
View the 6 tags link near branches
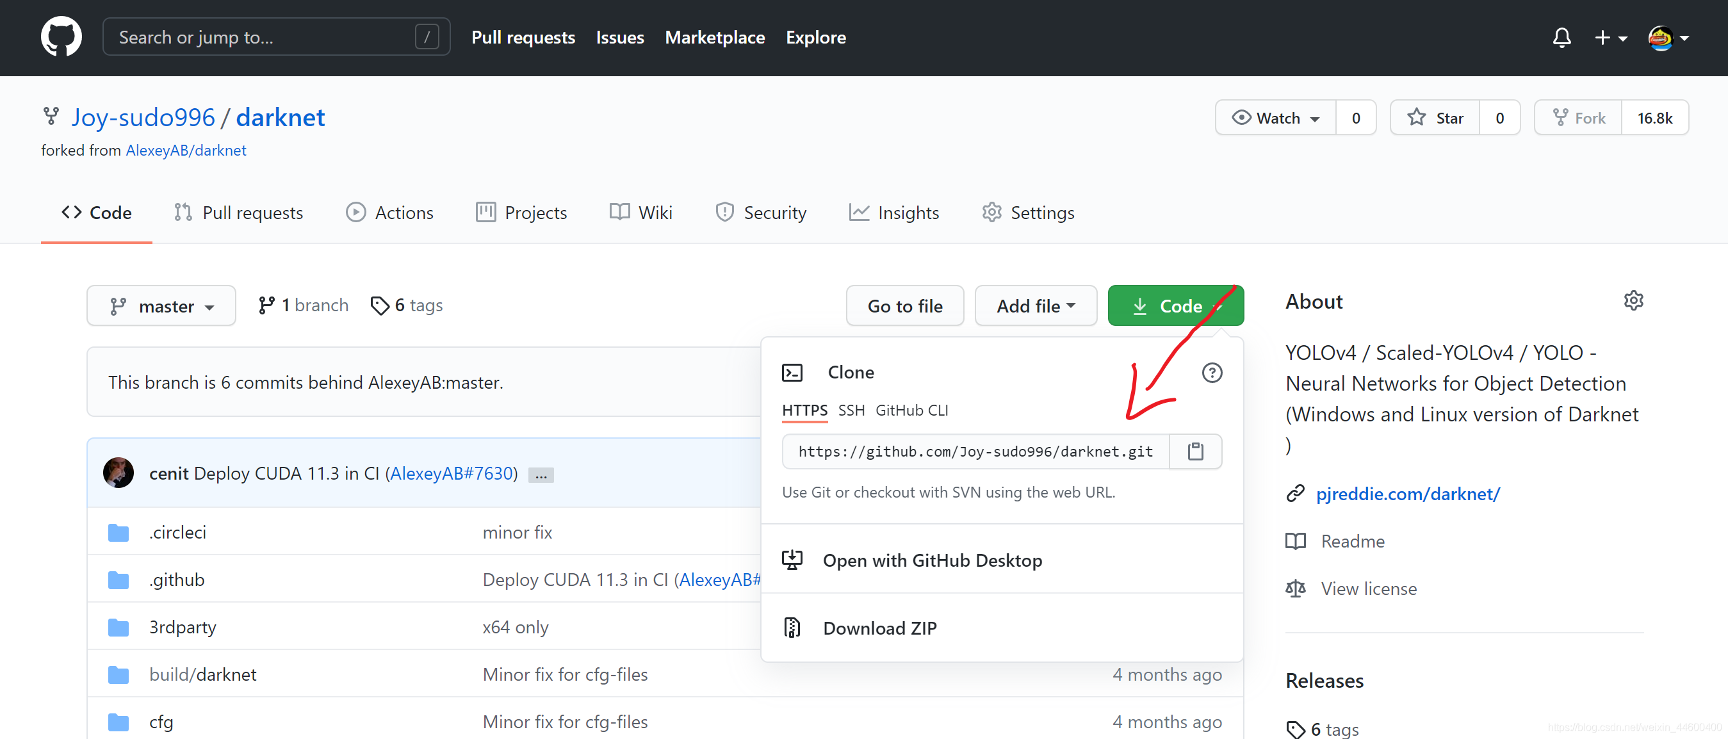coord(407,305)
